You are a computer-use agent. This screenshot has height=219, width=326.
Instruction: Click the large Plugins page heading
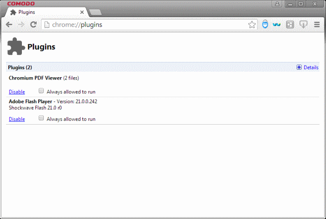point(41,47)
